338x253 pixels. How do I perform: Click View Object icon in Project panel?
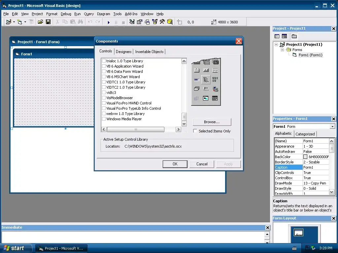[x=284, y=36]
